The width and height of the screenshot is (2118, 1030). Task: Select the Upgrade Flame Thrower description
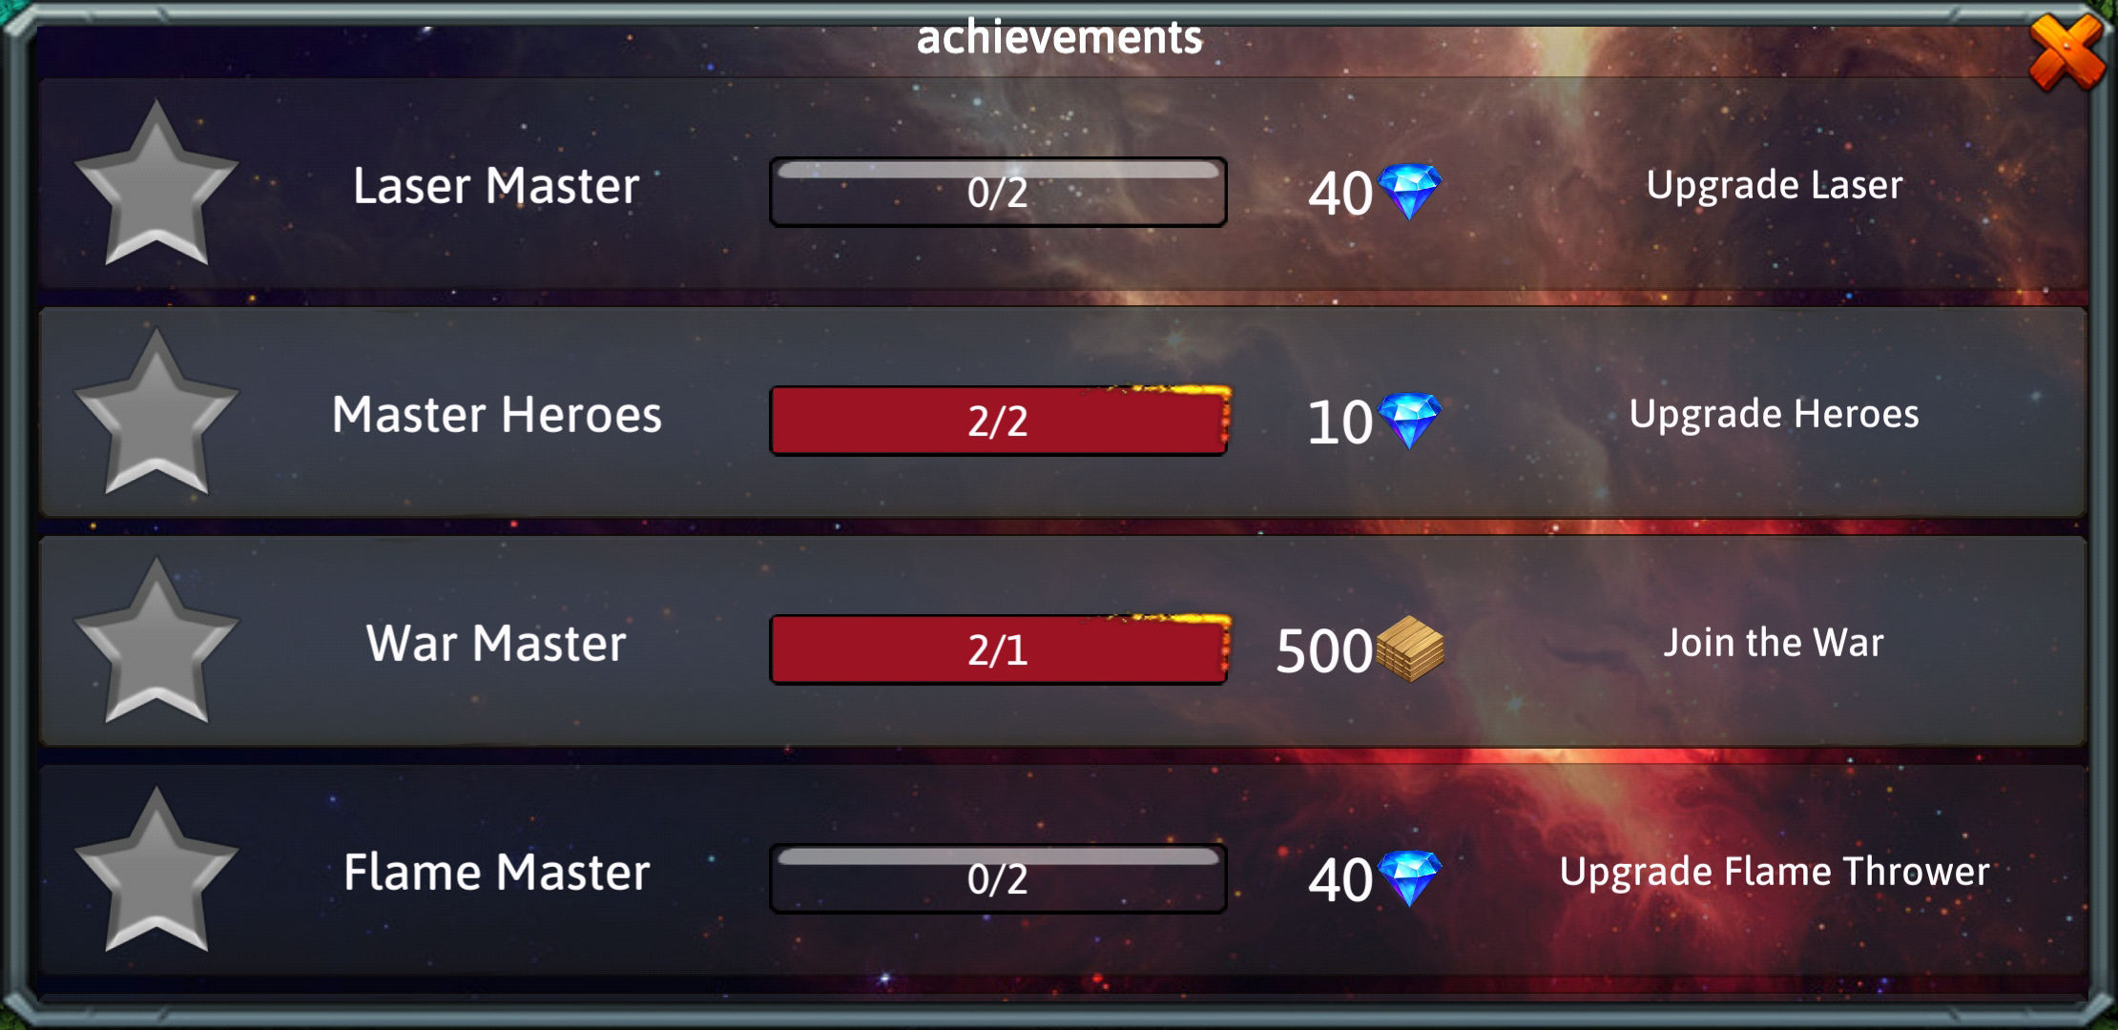1775,873
